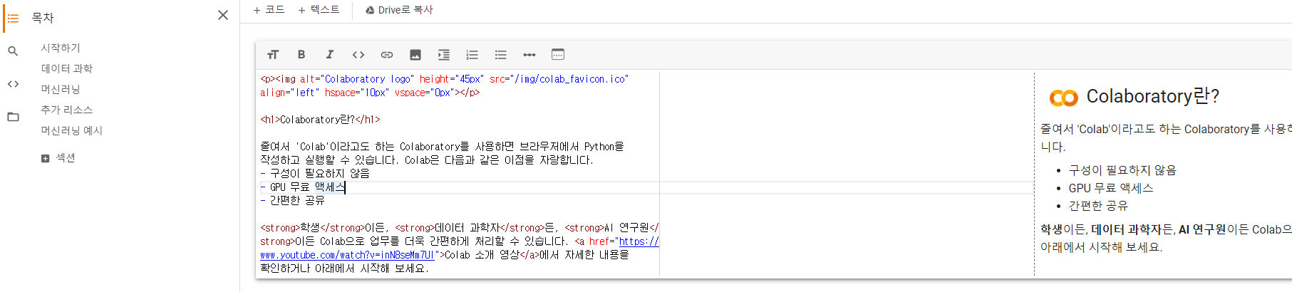The image size is (1292, 292).
Task: Click the preview layout icon
Action: (x=558, y=54)
